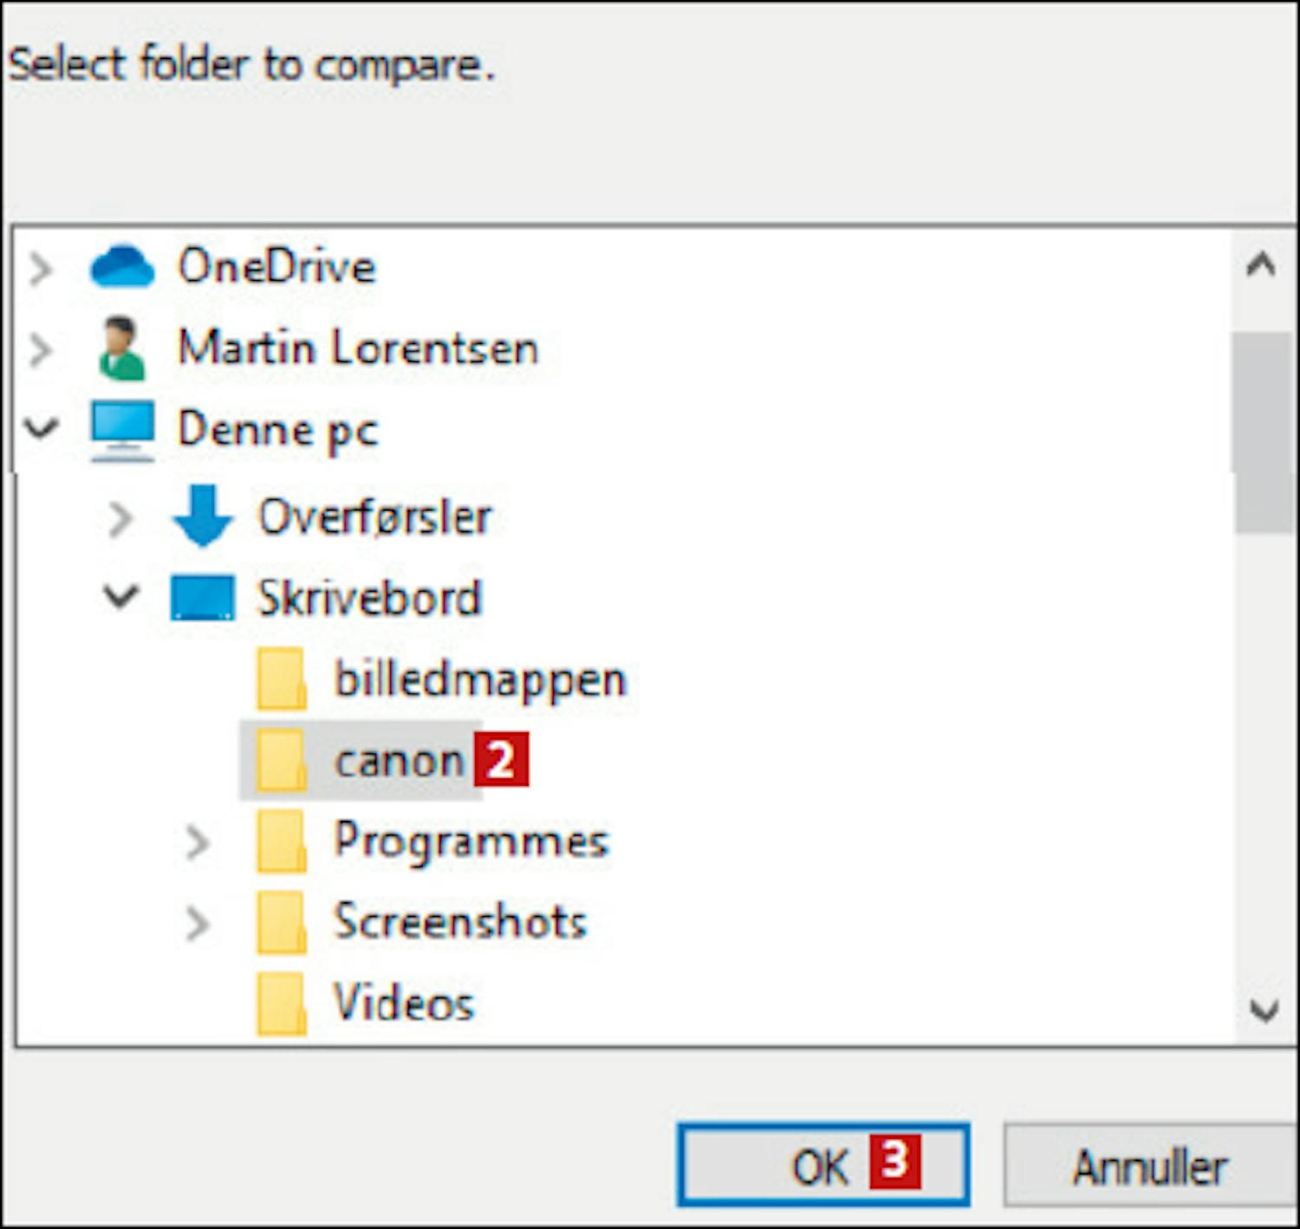Confirm selection with the OK button

coord(822,1166)
